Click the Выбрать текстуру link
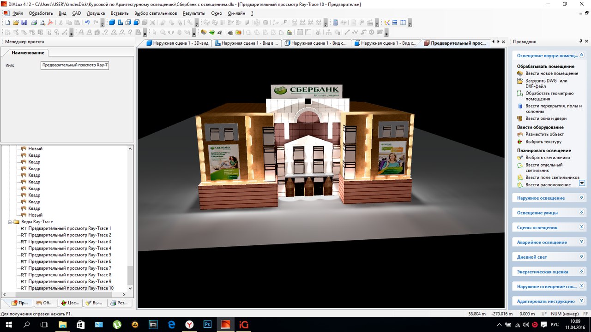 (543, 142)
